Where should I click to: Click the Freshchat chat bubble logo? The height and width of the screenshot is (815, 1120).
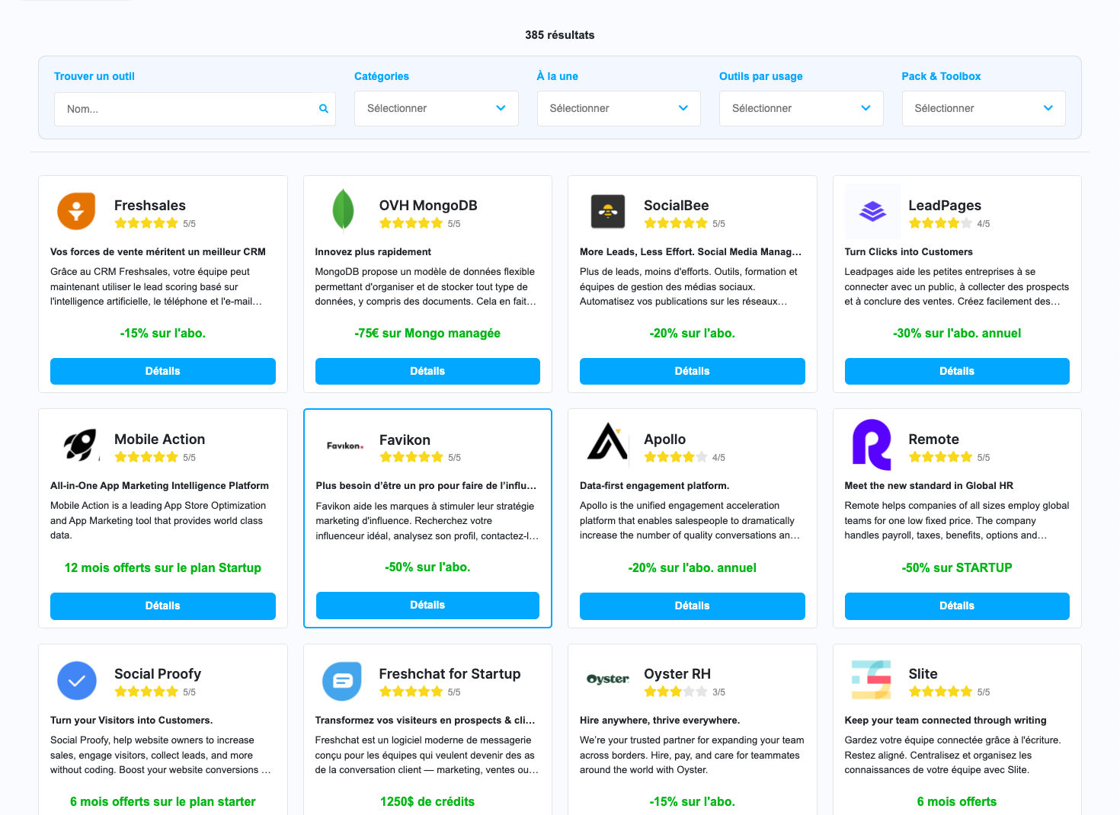[342, 680]
